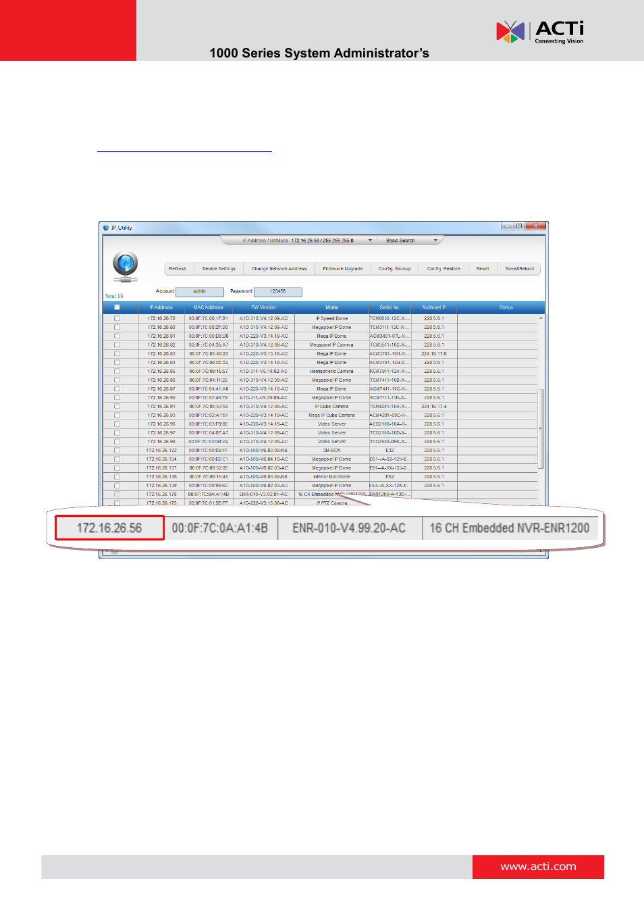Open the Basic Search dropdown
The width and height of the screenshot is (644, 912).
coord(435,240)
